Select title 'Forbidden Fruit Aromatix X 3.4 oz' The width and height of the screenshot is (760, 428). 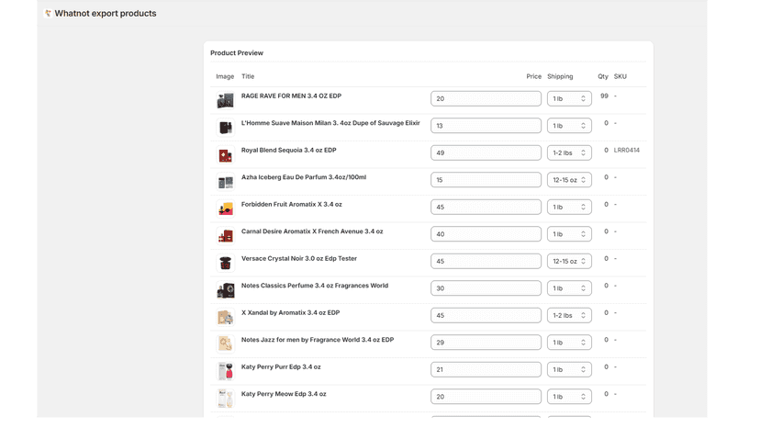(292, 204)
